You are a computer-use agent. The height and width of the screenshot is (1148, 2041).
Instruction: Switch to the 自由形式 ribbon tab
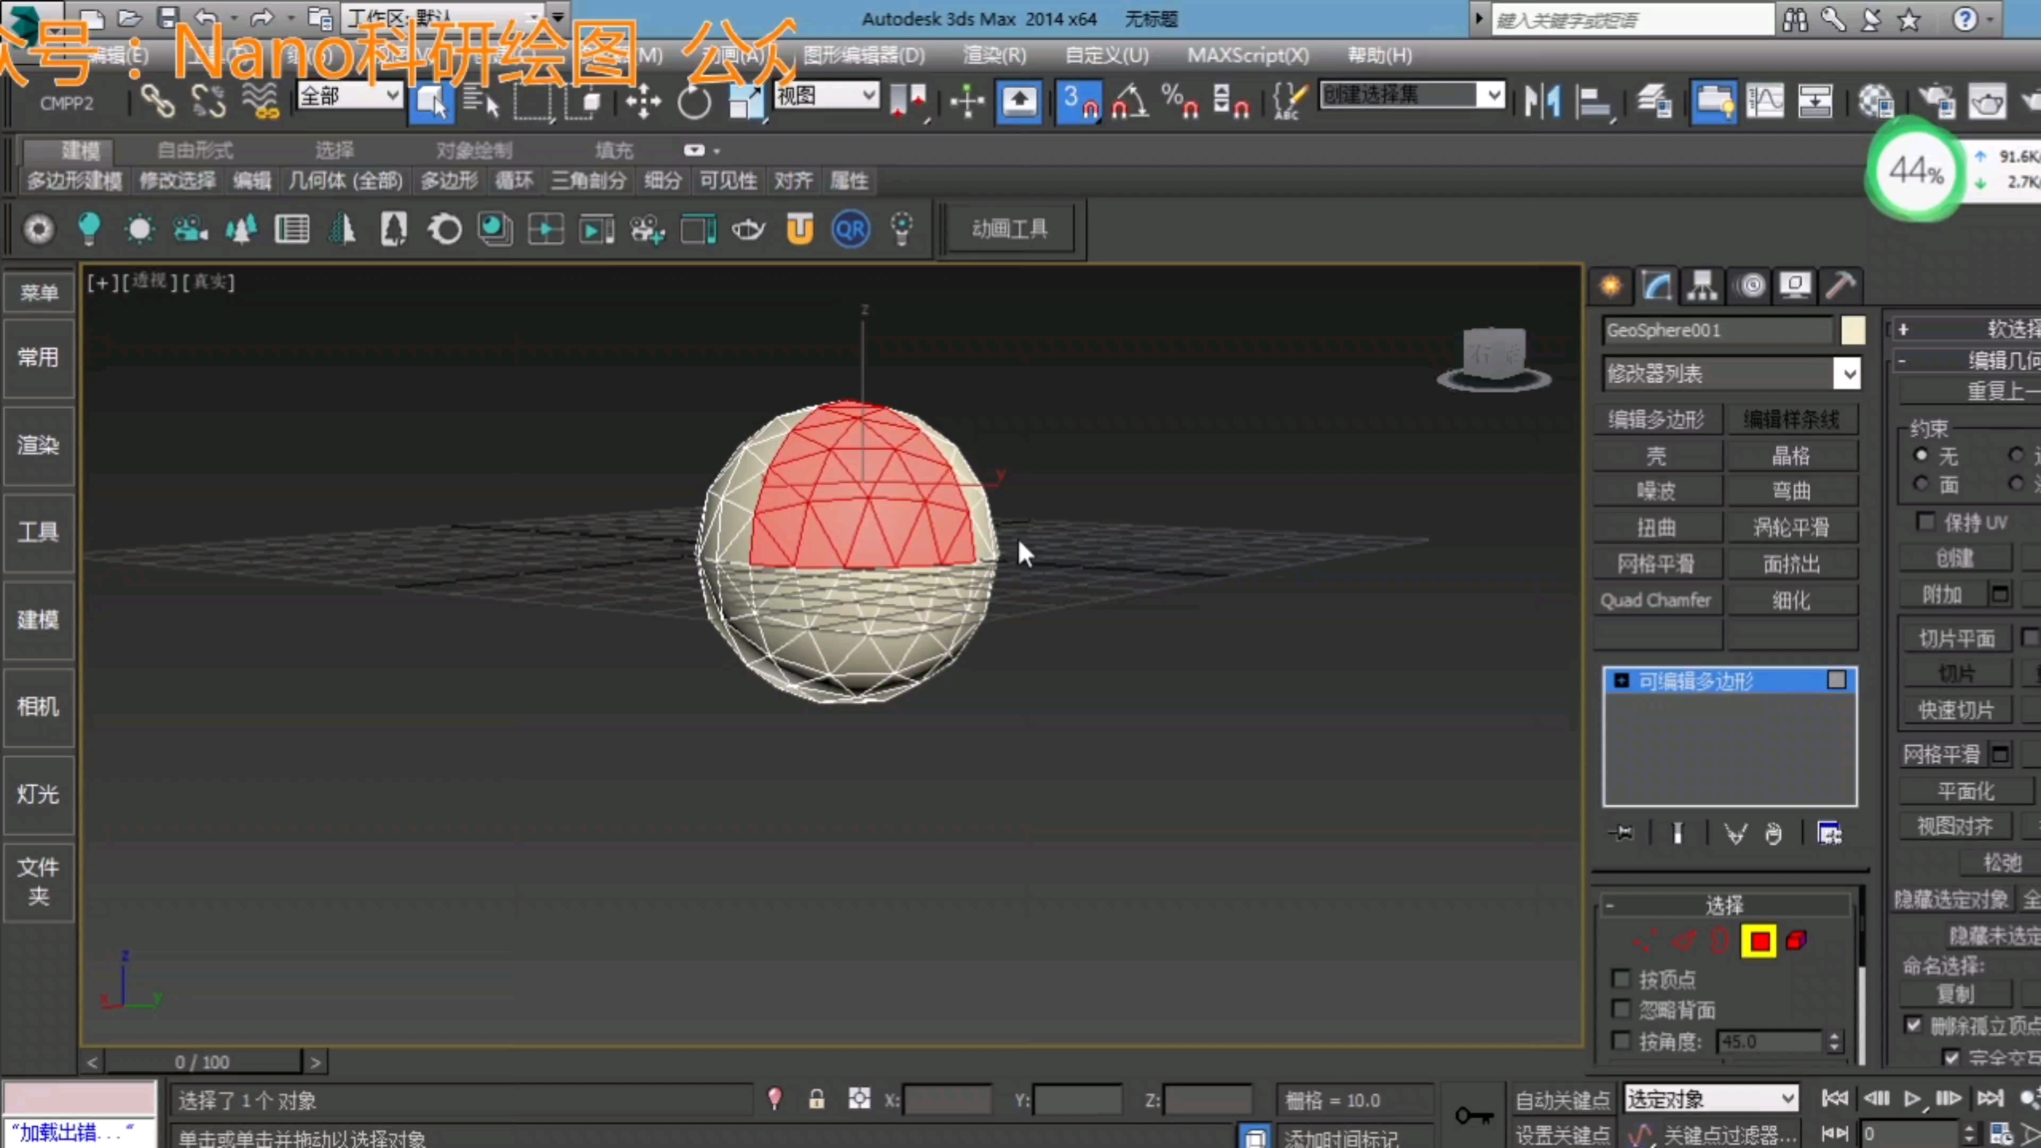(195, 150)
